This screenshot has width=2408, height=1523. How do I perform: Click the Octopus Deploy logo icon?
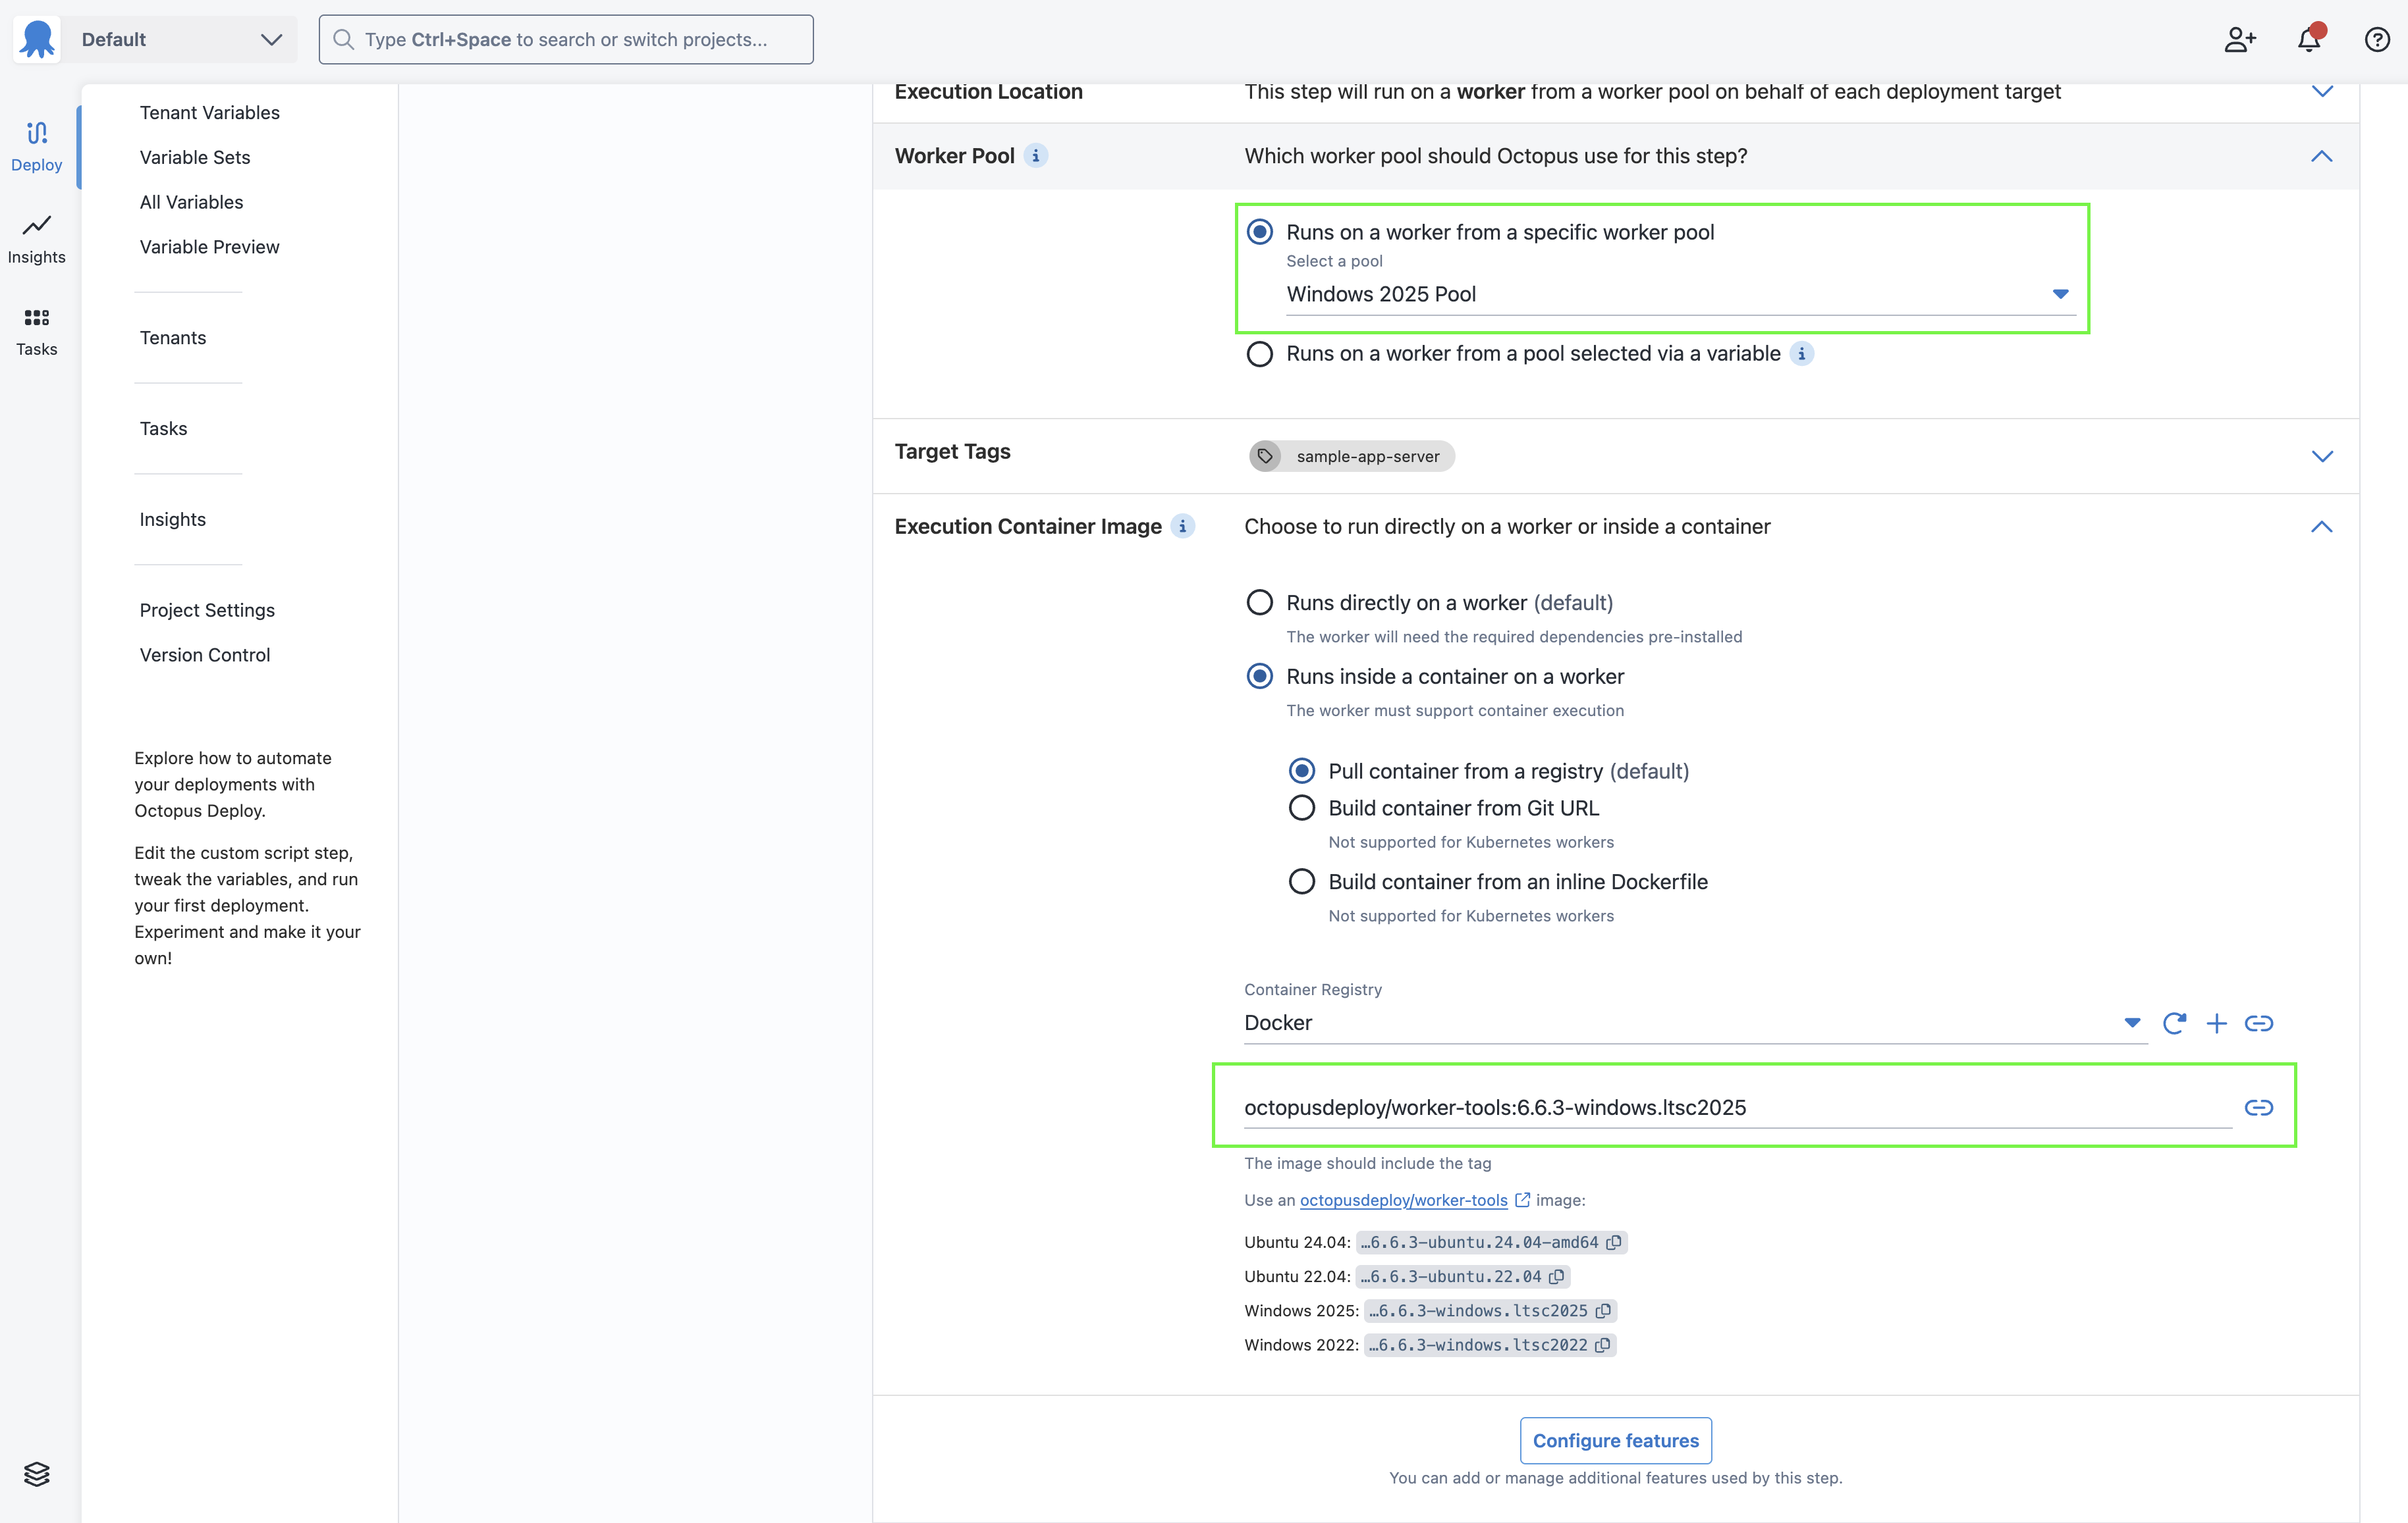point(37,39)
